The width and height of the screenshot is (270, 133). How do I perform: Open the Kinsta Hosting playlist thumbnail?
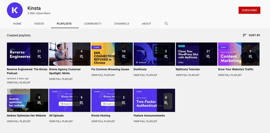click(x=112, y=100)
